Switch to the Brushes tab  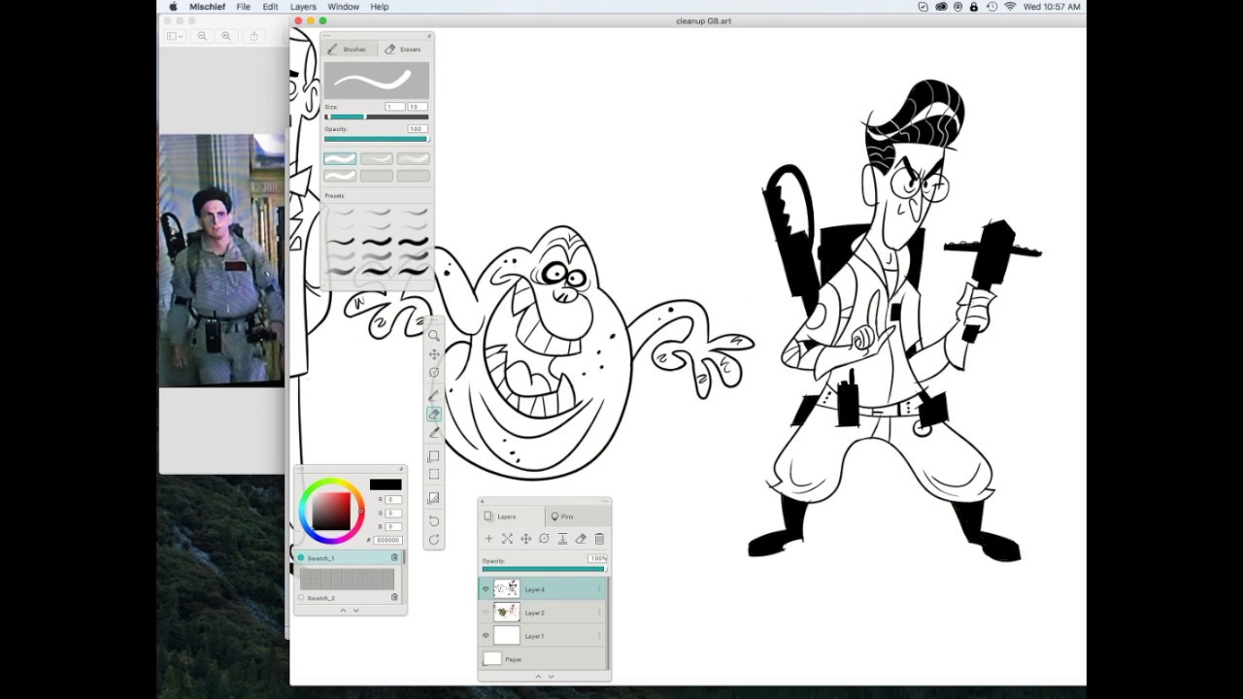(347, 50)
